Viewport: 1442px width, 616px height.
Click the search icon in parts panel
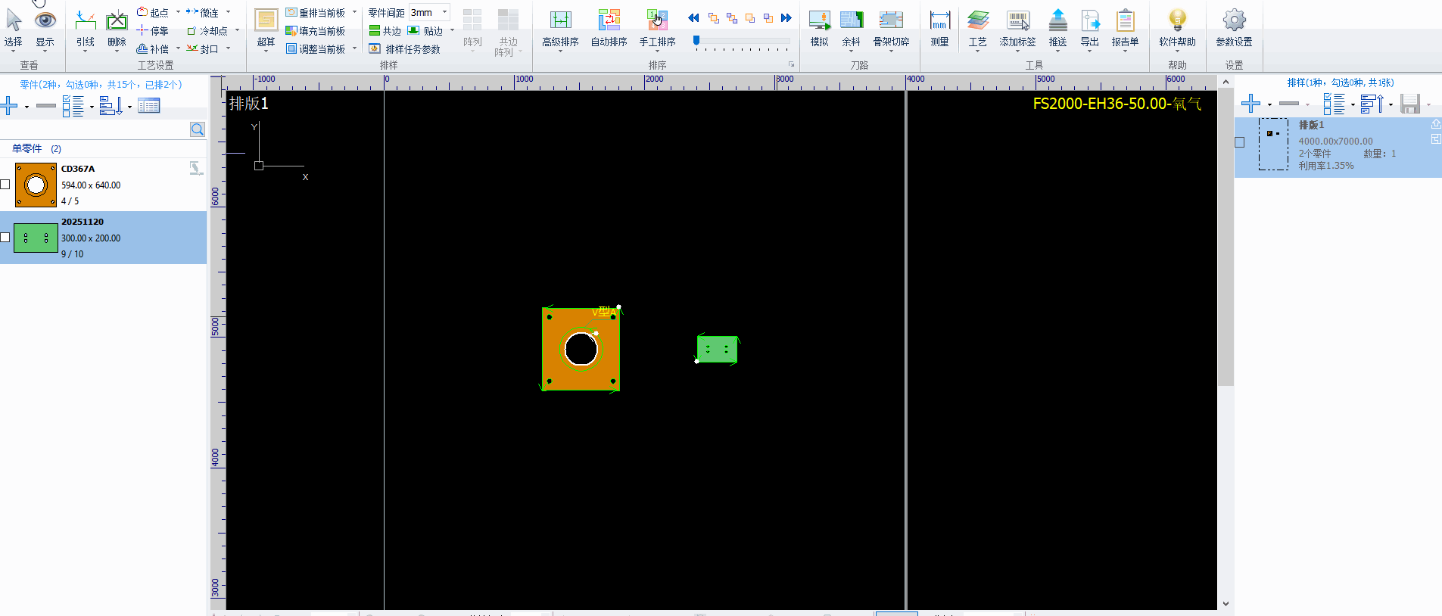coord(198,129)
